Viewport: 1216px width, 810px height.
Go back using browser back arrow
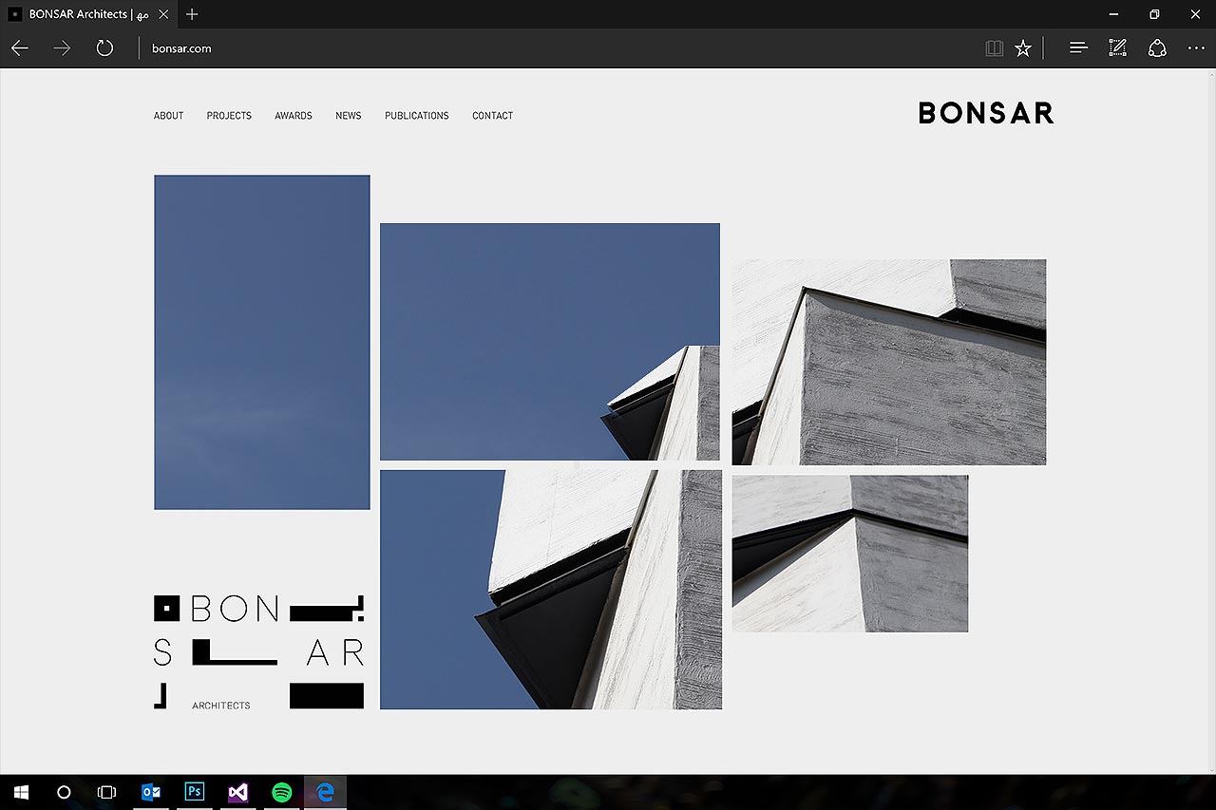click(19, 47)
